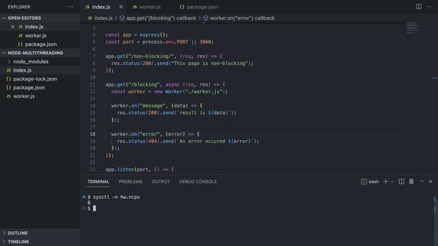The height and width of the screenshot is (246, 438).
Task: Split the editor to the right
Action: 418,6
